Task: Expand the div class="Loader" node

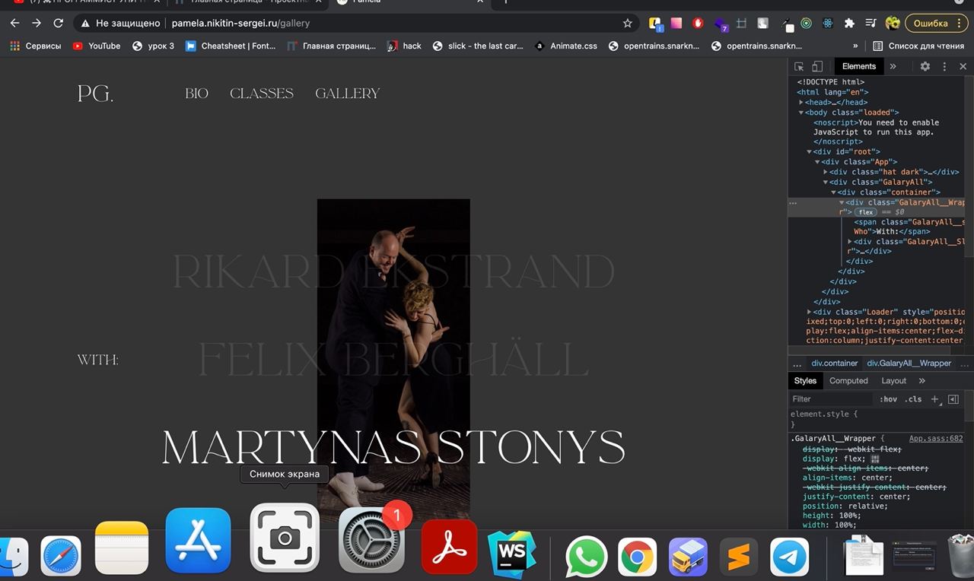Action: coord(810,312)
